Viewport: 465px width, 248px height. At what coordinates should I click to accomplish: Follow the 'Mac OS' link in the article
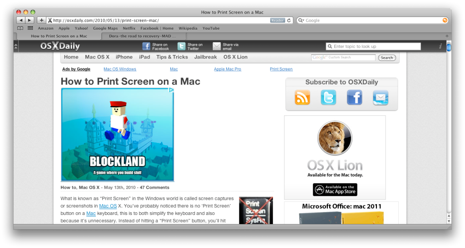coord(108,206)
